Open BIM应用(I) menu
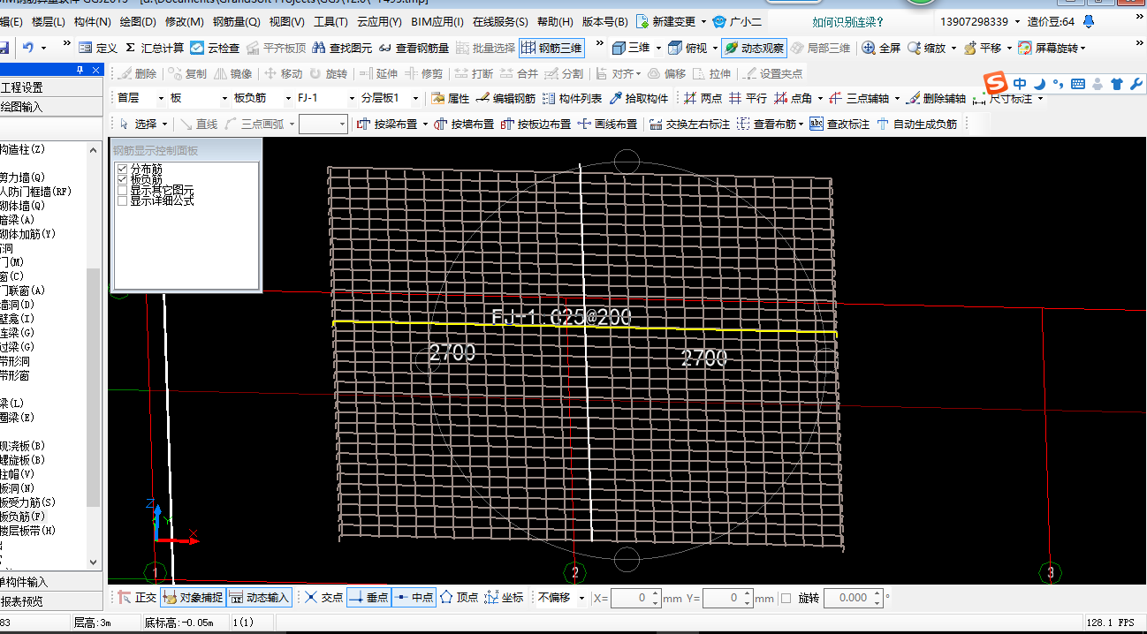Screen dimensions: 1147x634 [437, 21]
